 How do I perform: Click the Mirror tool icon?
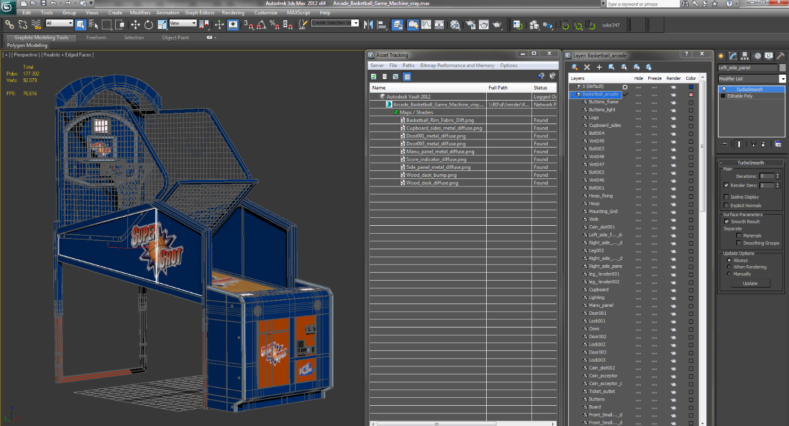click(369, 24)
